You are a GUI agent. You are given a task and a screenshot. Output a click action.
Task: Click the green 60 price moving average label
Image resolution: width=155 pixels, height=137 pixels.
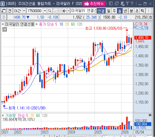(x=73, y=24)
